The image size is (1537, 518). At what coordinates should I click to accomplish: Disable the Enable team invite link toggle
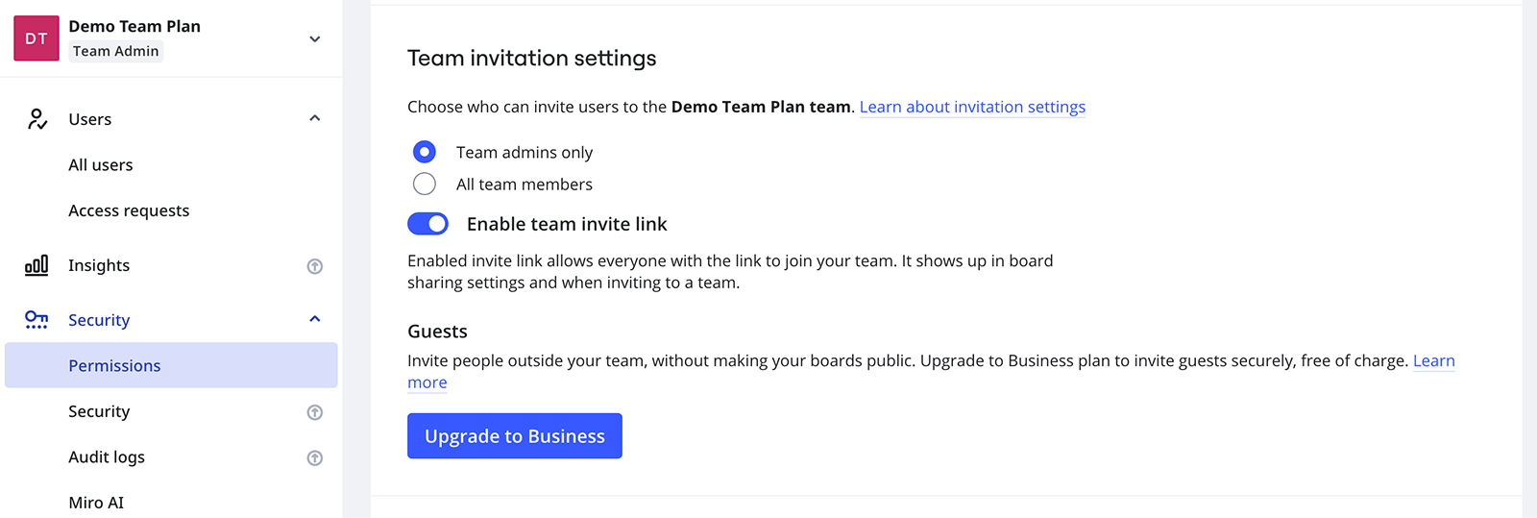tap(427, 224)
